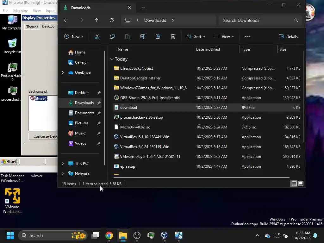Select the ClassicStickyNotes2 file
Screen dimensions: 324x243
pyautogui.click(x=137, y=68)
